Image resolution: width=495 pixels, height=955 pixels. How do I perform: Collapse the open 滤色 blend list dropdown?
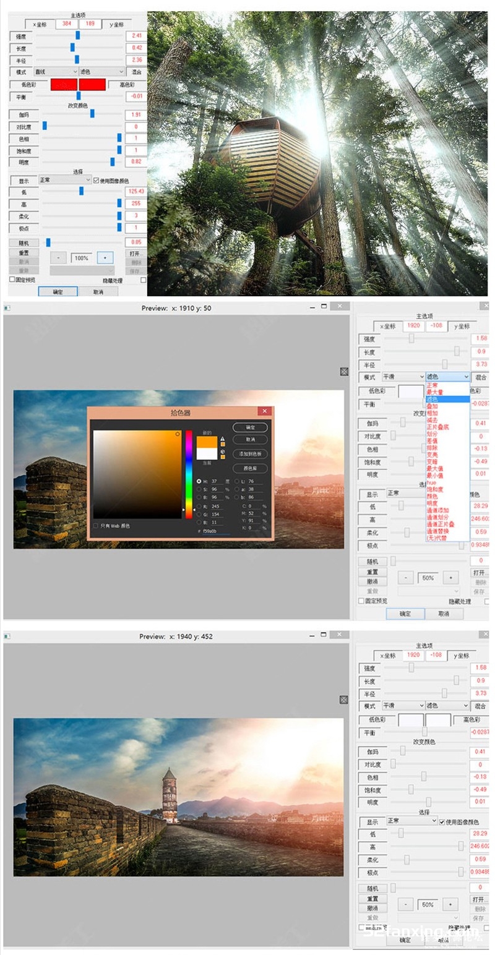point(447,377)
